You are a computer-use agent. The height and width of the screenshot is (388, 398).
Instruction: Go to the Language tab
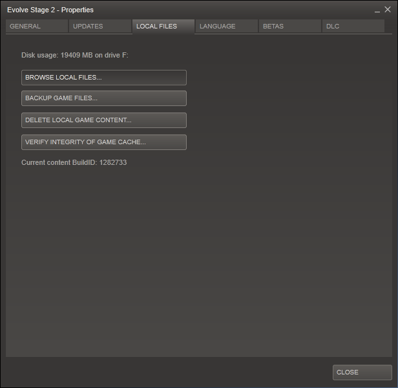click(x=227, y=26)
